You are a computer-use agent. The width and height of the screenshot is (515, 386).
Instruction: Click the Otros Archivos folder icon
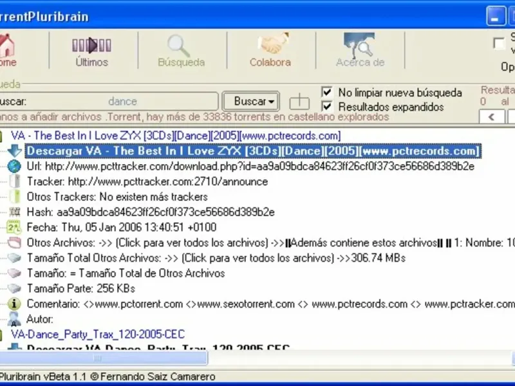click(14, 243)
